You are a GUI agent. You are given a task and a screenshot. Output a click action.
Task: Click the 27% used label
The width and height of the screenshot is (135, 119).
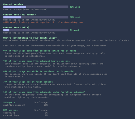(x=75, y=17)
